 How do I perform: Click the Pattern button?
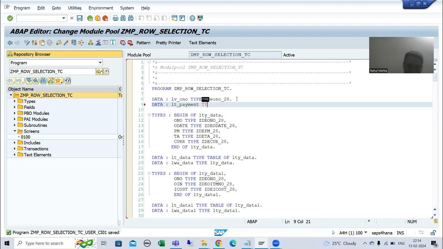(x=143, y=43)
